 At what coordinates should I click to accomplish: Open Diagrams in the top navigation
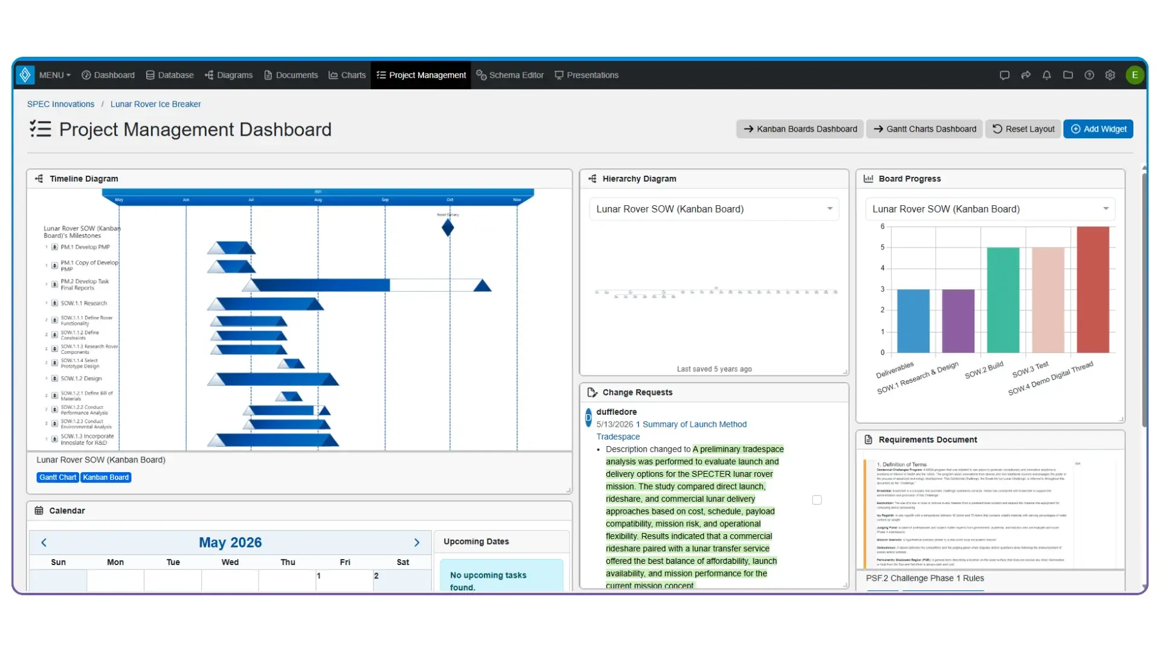(229, 75)
